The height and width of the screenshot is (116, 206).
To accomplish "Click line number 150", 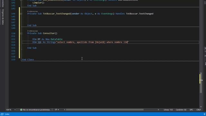I will point(13,34).
